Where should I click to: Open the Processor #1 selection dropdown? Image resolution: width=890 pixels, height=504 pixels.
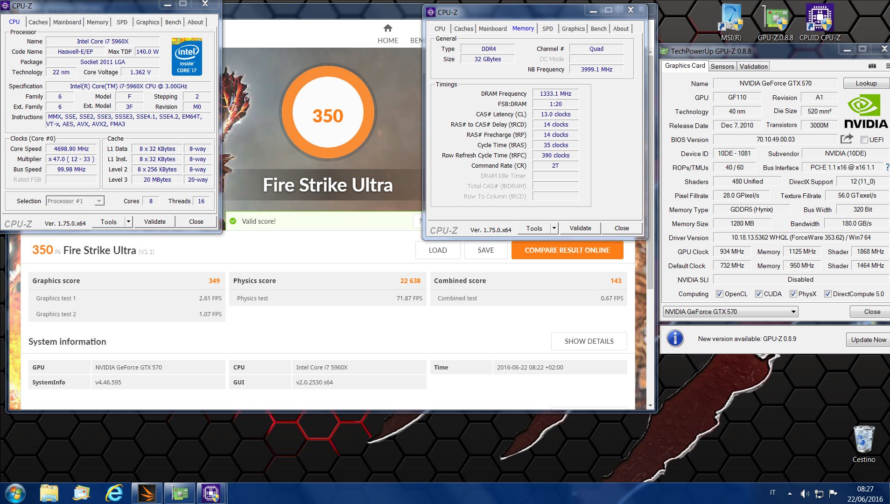click(75, 201)
